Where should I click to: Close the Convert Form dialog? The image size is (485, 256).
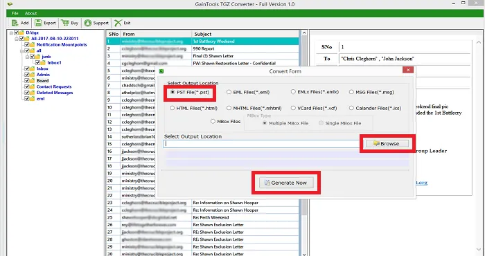point(408,70)
